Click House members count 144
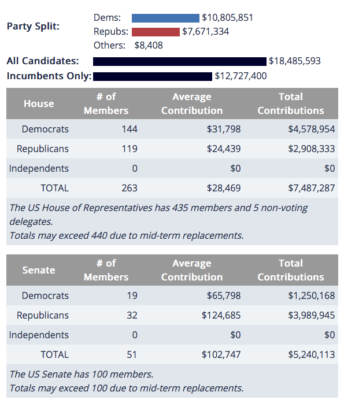 coord(130,129)
